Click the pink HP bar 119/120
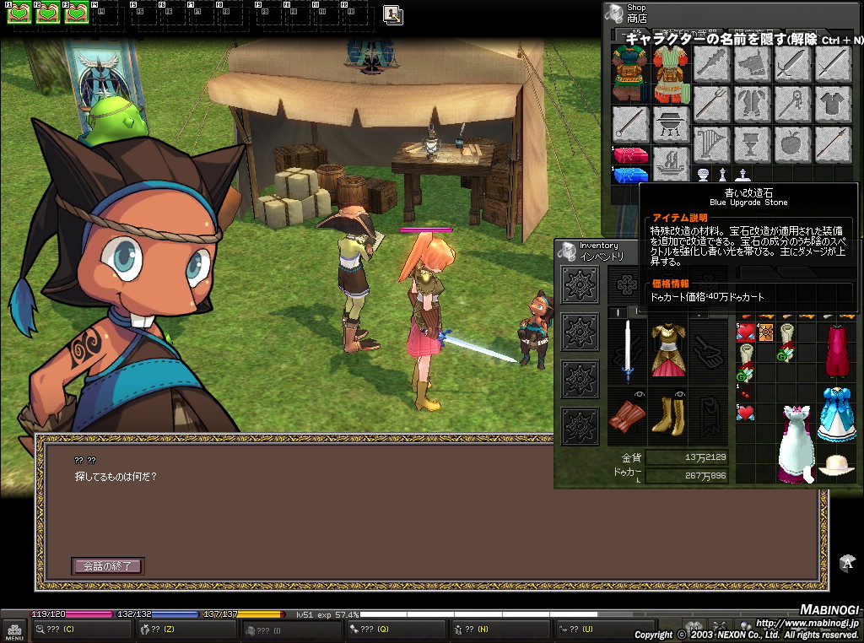Viewport: 864px width, 643px height. tap(71, 613)
